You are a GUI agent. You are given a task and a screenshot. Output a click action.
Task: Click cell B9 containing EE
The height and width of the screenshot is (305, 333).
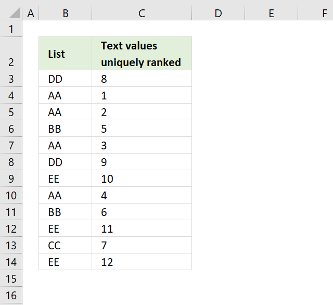(66, 179)
